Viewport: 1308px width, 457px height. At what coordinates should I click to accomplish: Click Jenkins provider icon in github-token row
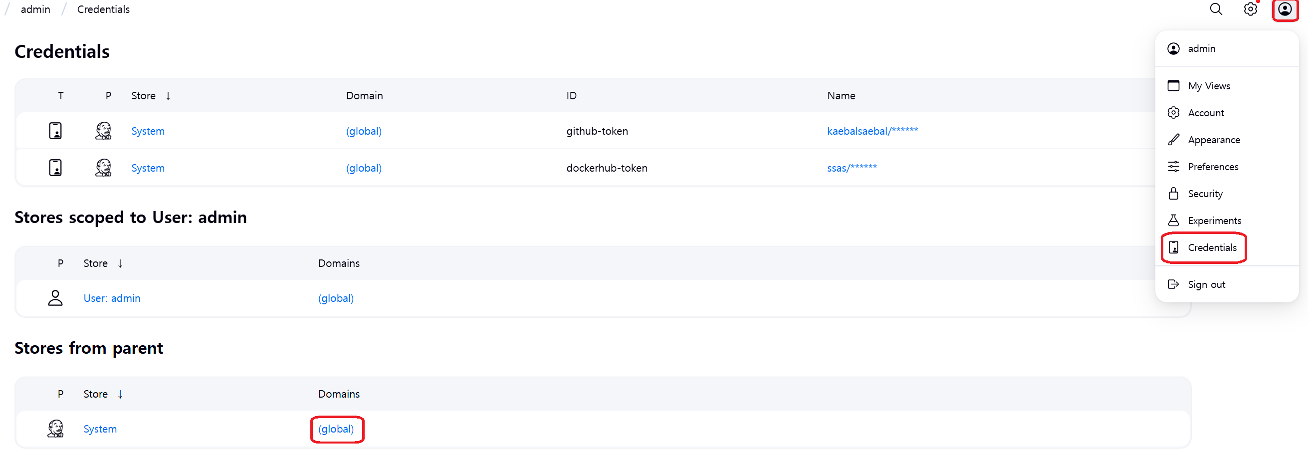(103, 131)
